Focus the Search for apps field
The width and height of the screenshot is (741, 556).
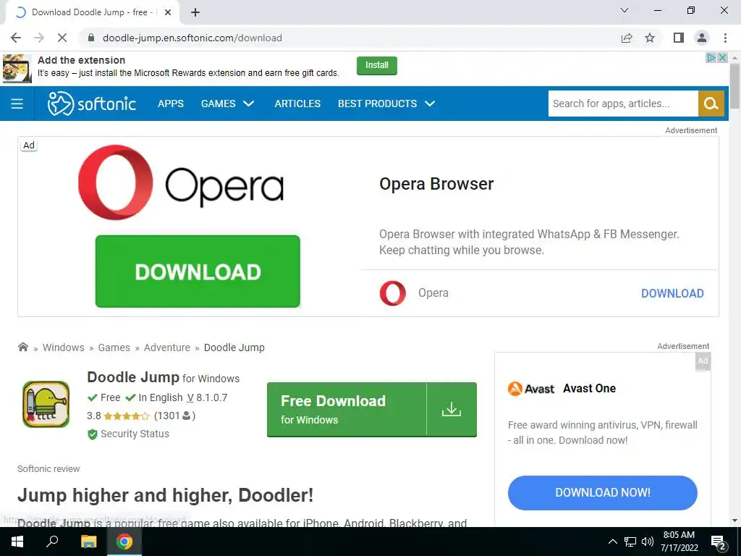[623, 104]
